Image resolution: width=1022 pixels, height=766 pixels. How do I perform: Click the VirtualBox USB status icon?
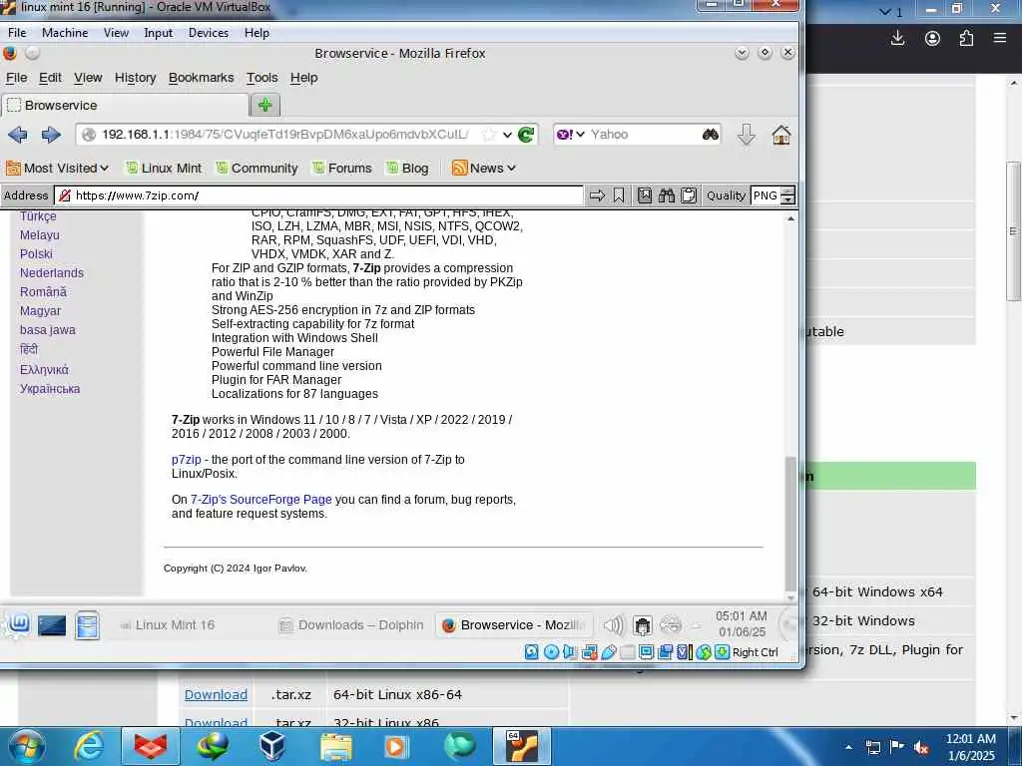click(x=609, y=652)
